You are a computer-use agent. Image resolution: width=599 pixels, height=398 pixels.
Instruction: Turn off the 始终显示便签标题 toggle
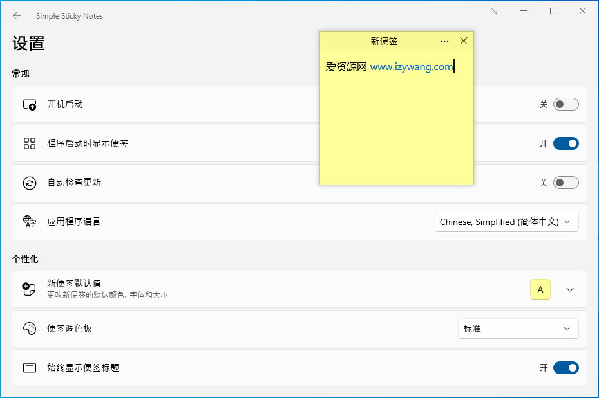coord(566,367)
